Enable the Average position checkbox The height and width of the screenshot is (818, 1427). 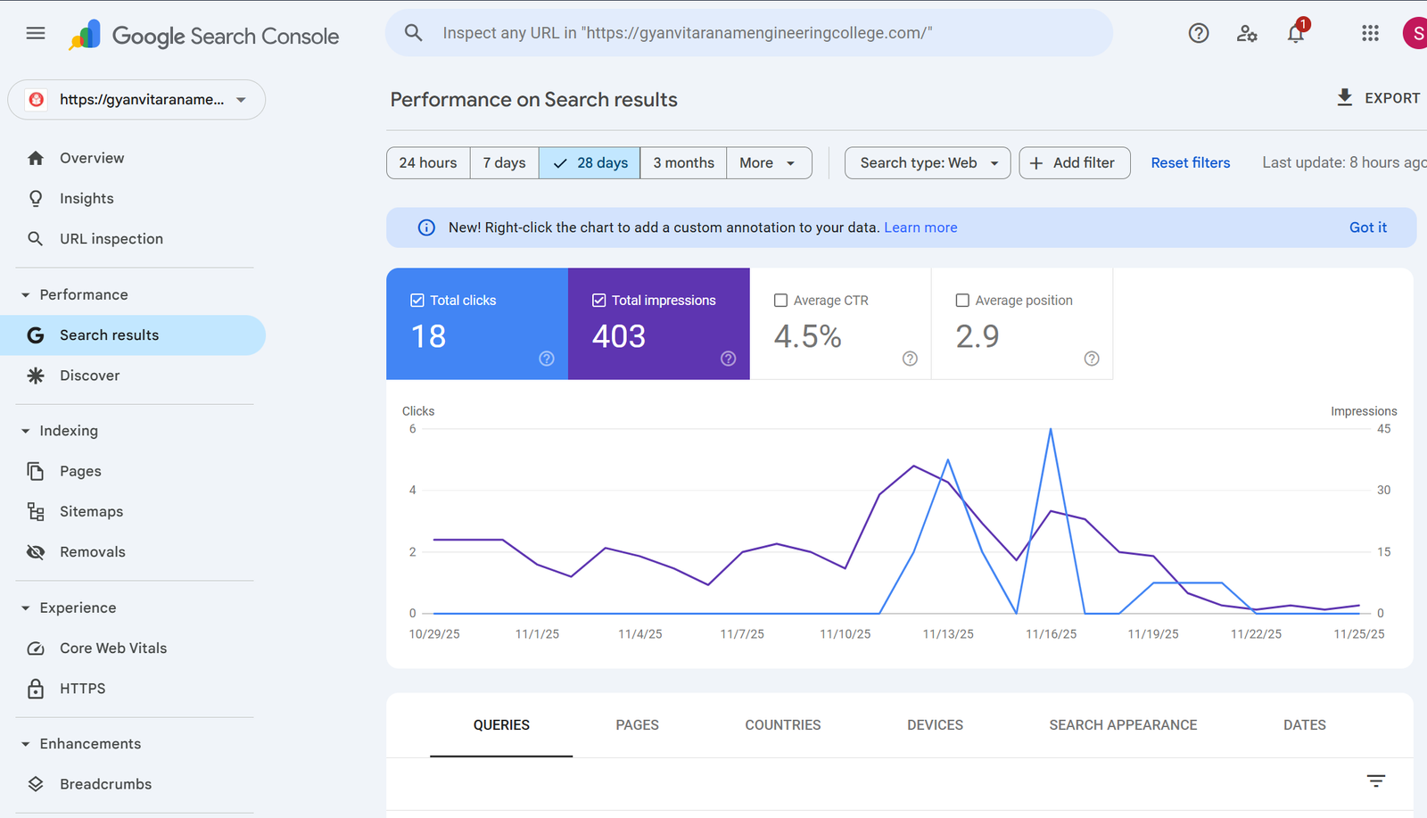pyautogui.click(x=962, y=301)
